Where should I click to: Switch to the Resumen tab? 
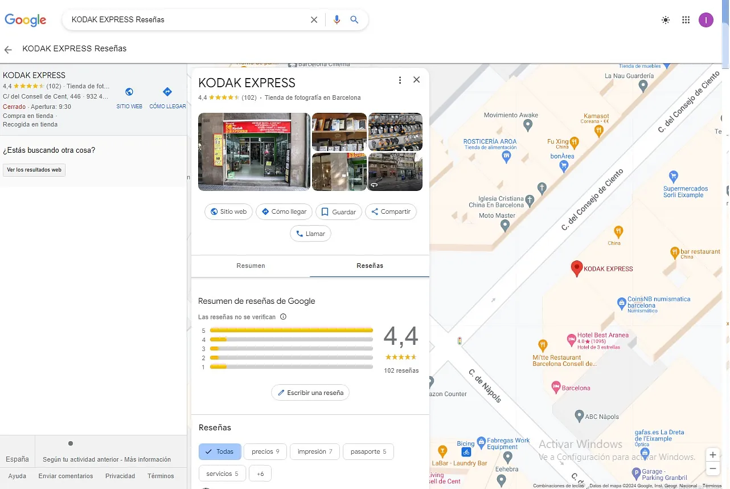coord(251,266)
